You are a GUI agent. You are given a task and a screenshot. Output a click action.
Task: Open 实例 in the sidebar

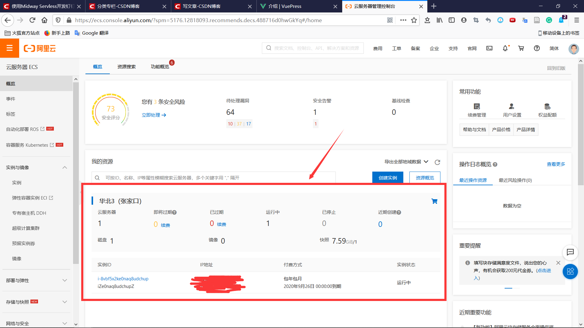pos(17,183)
